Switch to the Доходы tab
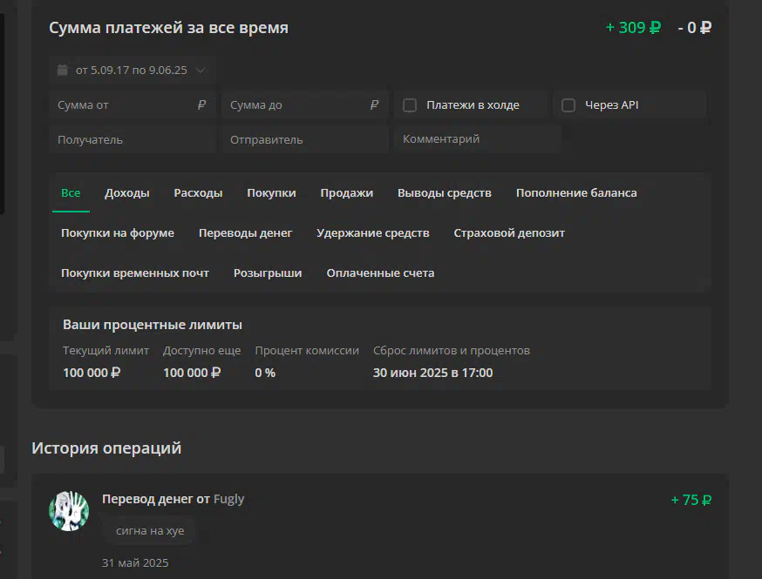762x579 pixels. coord(126,192)
